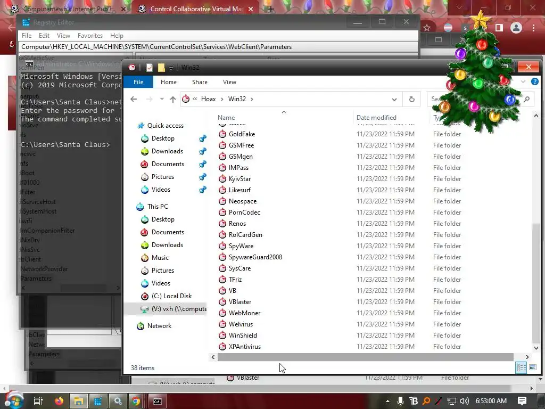This screenshot has height=409, width=545.
Task: Click Registry Editor address path field
Action: [x=218, y=47]
